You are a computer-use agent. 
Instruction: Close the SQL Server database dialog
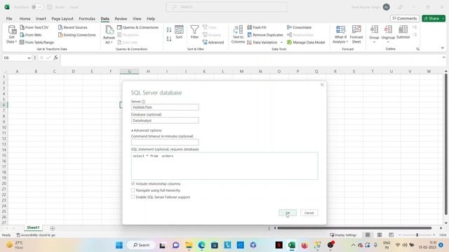tap(322, 85)
